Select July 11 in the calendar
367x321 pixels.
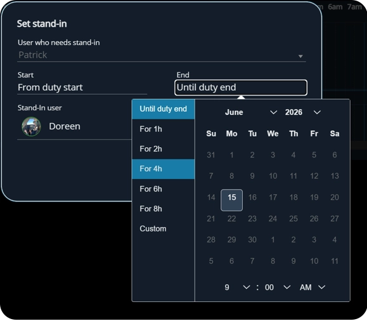tap(335, 261)
